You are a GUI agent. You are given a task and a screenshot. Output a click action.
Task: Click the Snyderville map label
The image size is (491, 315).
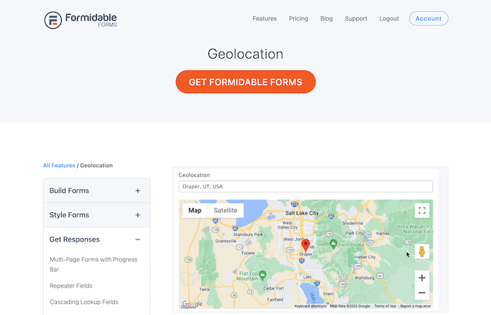[352, 223]
